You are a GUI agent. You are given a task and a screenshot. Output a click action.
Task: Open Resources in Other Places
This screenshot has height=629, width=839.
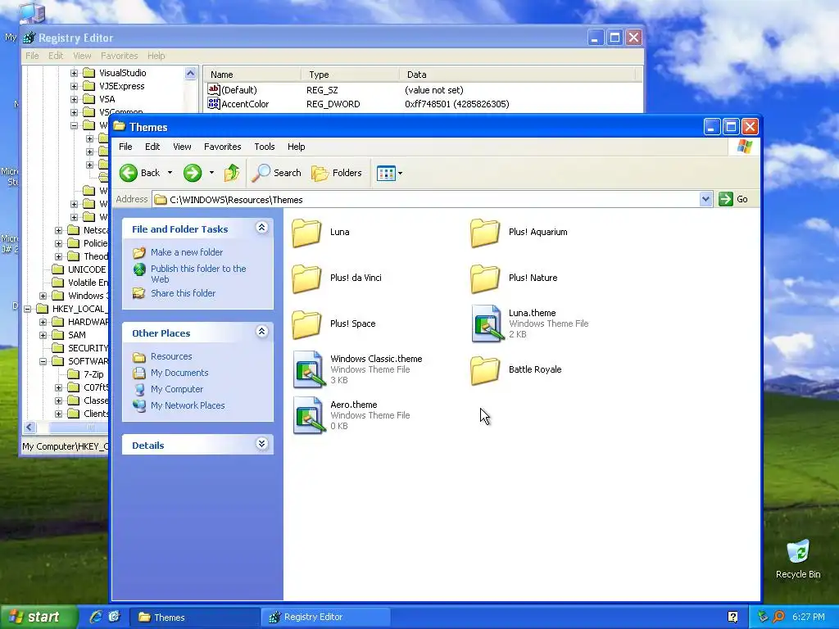pyautogui.click(x=171, y=356)
